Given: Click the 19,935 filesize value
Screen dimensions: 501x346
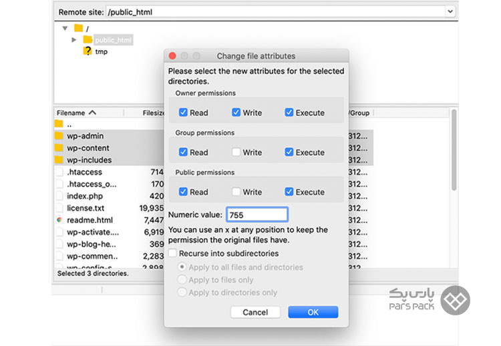Looking at the screenshot, I should tap(152, 208).
